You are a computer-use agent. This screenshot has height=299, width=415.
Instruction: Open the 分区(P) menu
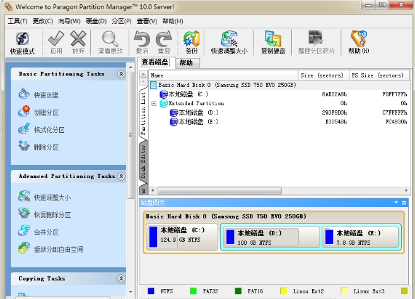click(121, 21)
